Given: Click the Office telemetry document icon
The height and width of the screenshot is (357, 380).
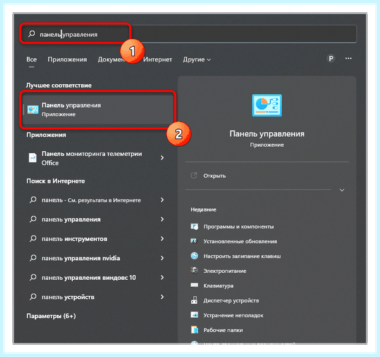Looking at the screenshot, I should pyautogui.click(x=33, y=158).
